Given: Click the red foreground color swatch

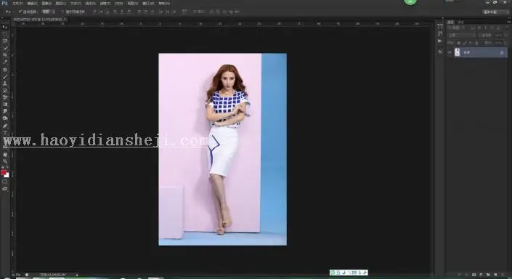Looking at the screenshot, I should tap(4, 172).
